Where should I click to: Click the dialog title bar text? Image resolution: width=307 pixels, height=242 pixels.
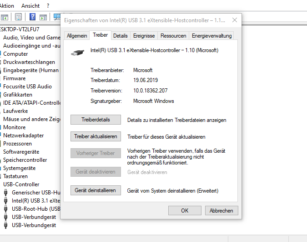click(x=145, y=20)
